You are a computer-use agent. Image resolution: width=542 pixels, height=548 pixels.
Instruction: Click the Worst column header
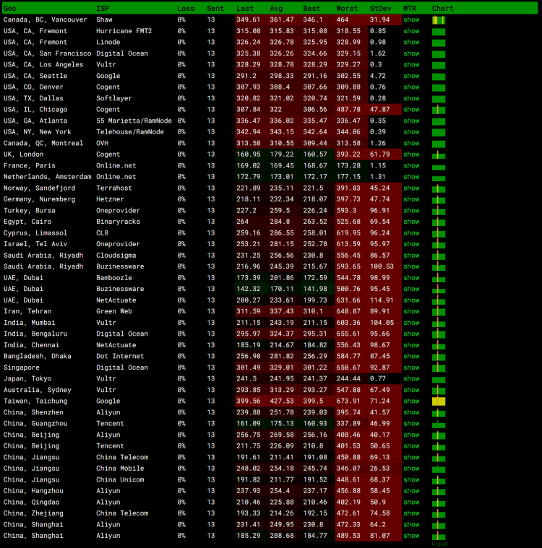[347, 9]
